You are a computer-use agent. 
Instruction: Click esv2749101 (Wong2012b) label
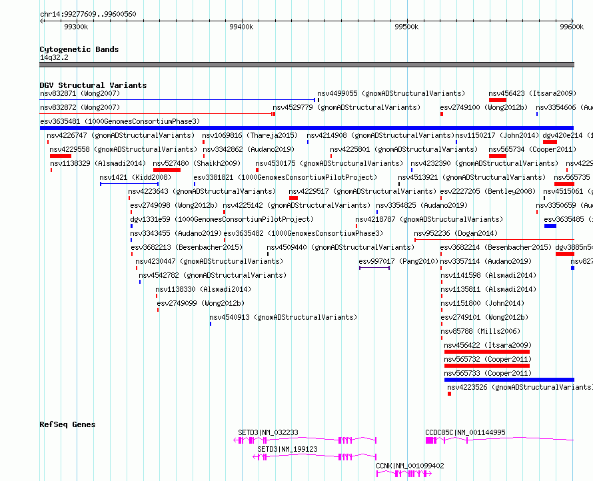click(x=484, y=317)
